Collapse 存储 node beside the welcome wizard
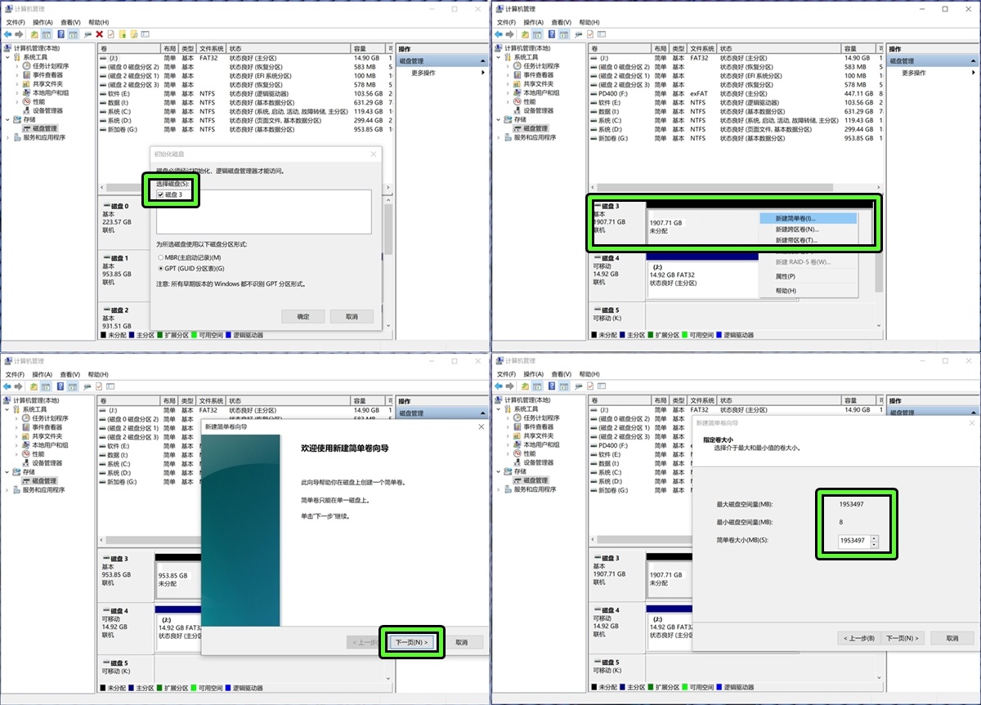Viewport: 981px width, 705px height. tap(7, 471)
